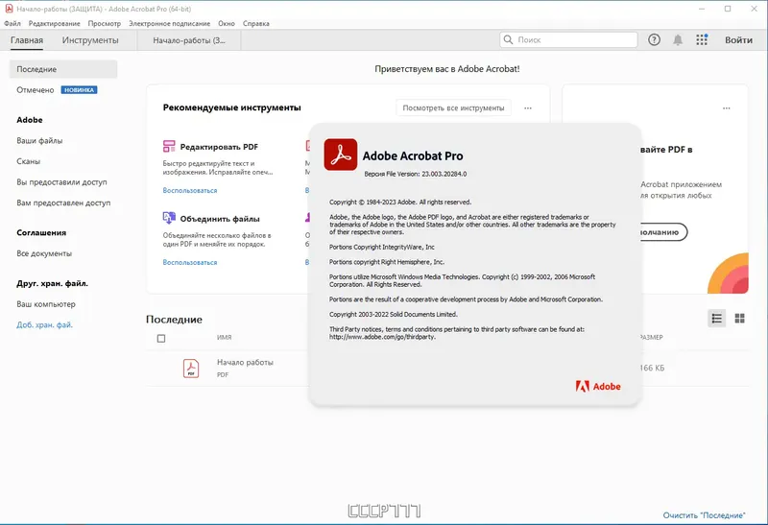Screen dimensions: 768x525
Task: Open the Редактирование menu
Action: 55,23
